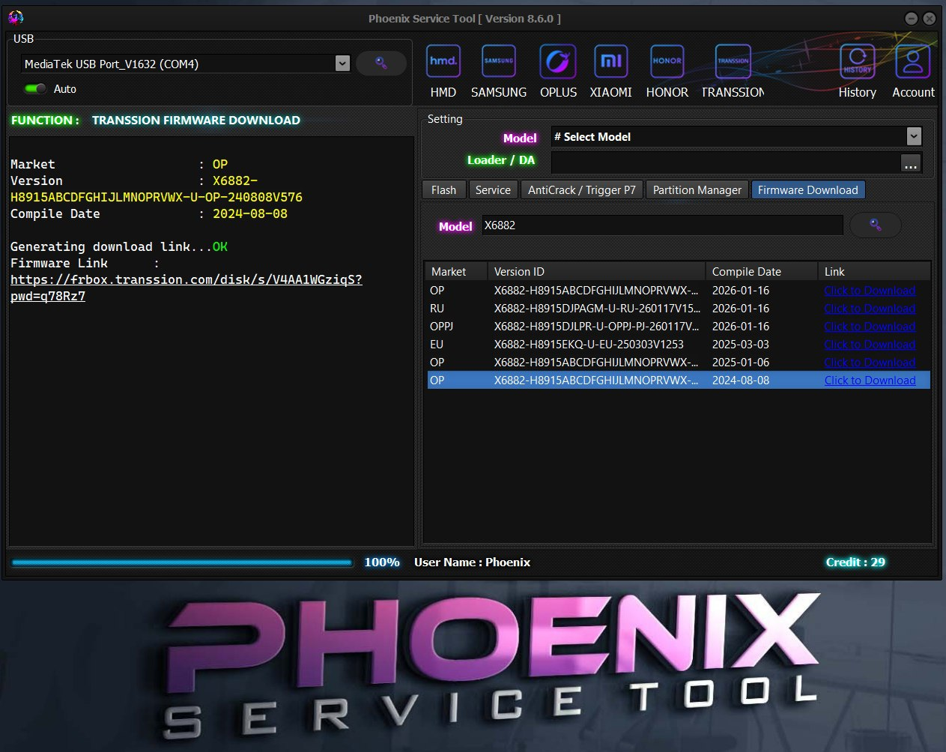The width and height of the screenshot is (946, 752).
Task: Browse for Loader / DA file
Action: [x=910, y=163]
